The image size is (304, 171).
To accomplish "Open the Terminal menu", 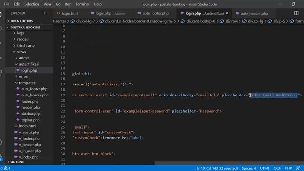I will [x=83, y=4].
